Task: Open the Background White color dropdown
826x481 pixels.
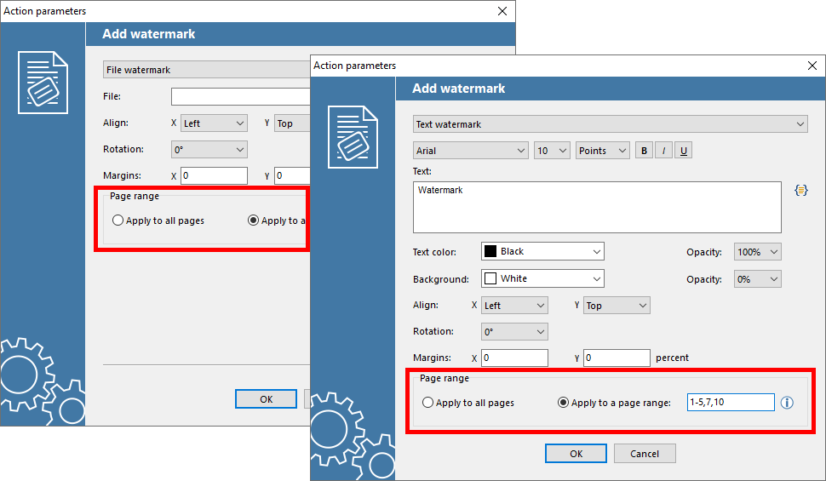Action: pyautogui.click(x=542, y=278)
